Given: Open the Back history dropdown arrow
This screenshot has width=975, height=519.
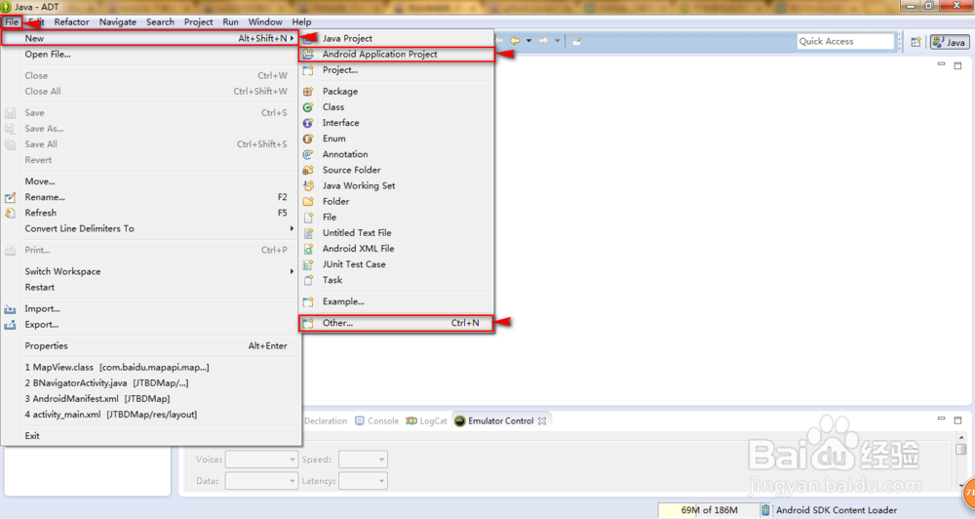Looking at the screenshot, I should [x=528, y=41].
